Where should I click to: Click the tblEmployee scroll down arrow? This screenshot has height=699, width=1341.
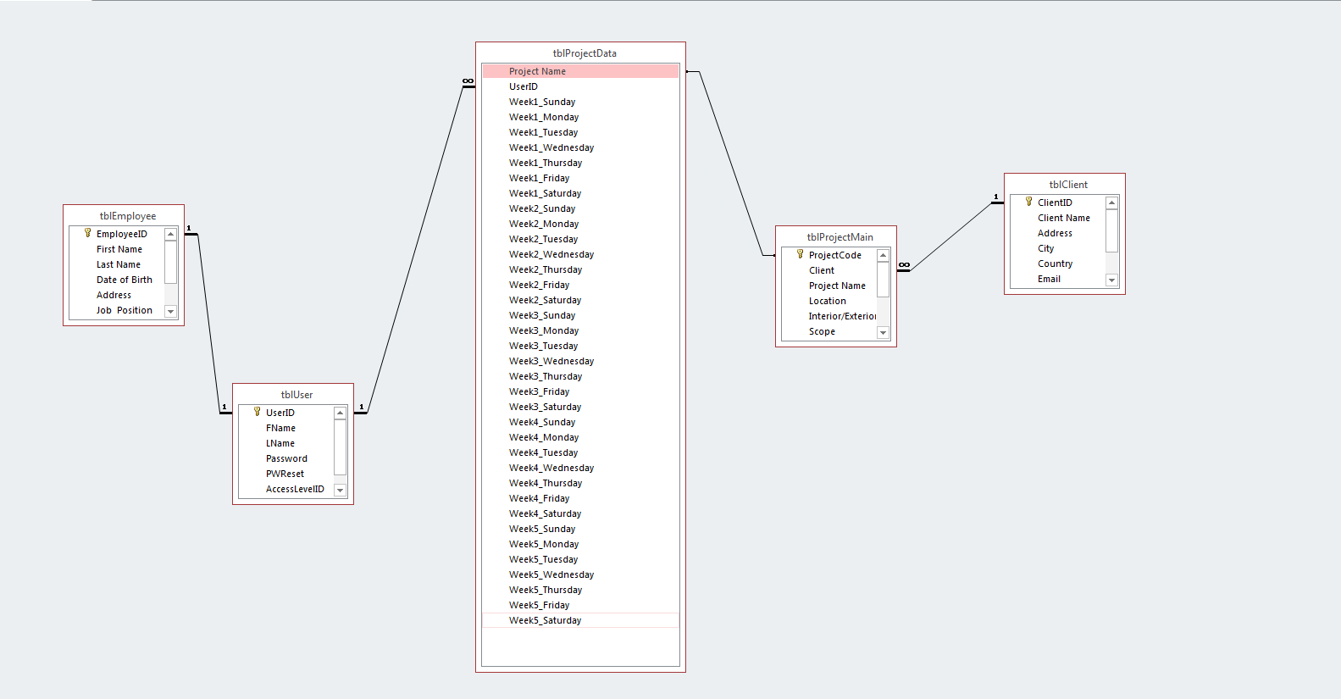click(x=170, y=311)
